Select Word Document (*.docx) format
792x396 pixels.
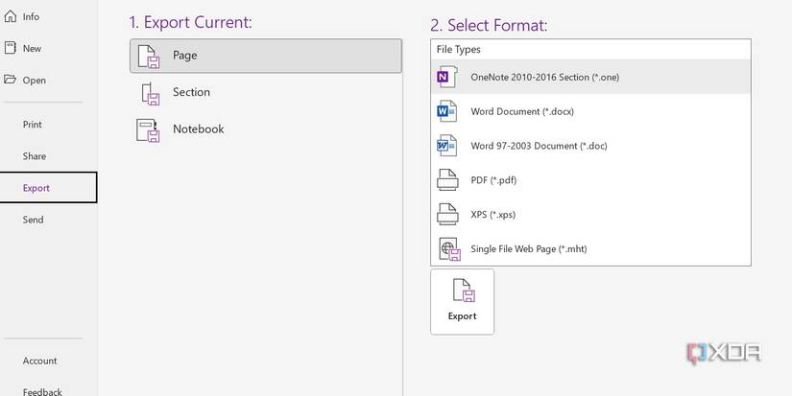[x=590, y=111]
